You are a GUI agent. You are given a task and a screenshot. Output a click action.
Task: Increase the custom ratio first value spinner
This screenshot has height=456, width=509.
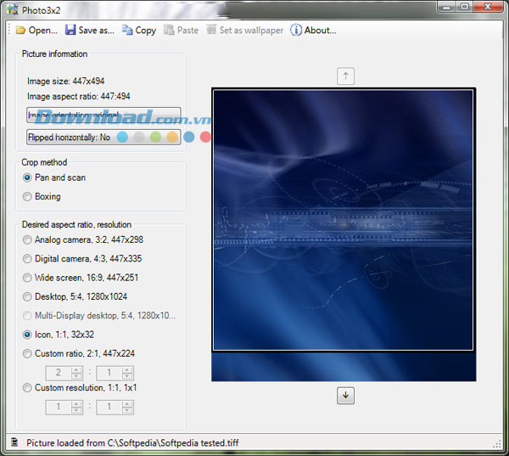(x=77, y=369)
